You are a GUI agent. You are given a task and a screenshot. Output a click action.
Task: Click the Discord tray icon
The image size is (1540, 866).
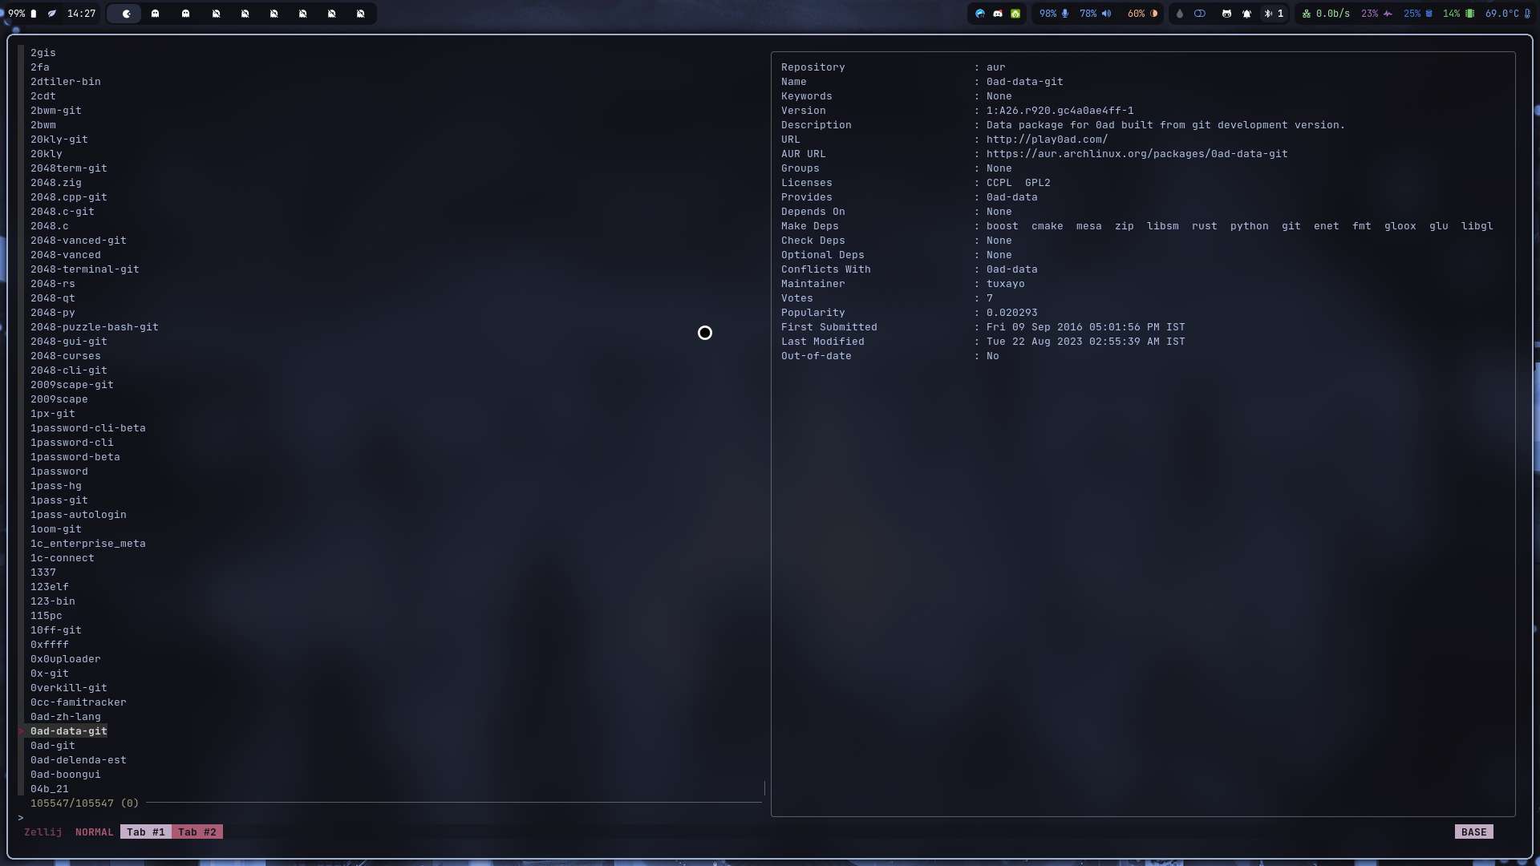[x=998, y=14]
